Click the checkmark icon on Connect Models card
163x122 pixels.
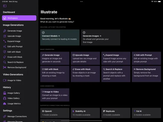pos(43,33)
